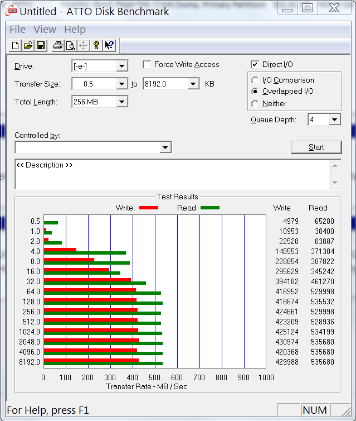This screenshot has width=356, height=421.
Task: Activate context help arrow-question icon
Action: (109, 46)
